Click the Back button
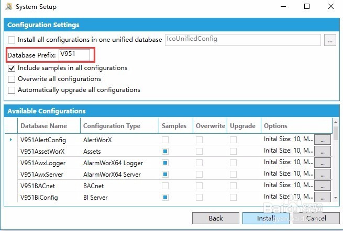Viewport: 343px width, 231px height. pyautogui.click(x=216, y=218)
